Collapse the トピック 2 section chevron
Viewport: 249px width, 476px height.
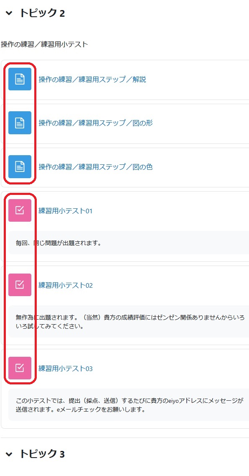point(9,13)
